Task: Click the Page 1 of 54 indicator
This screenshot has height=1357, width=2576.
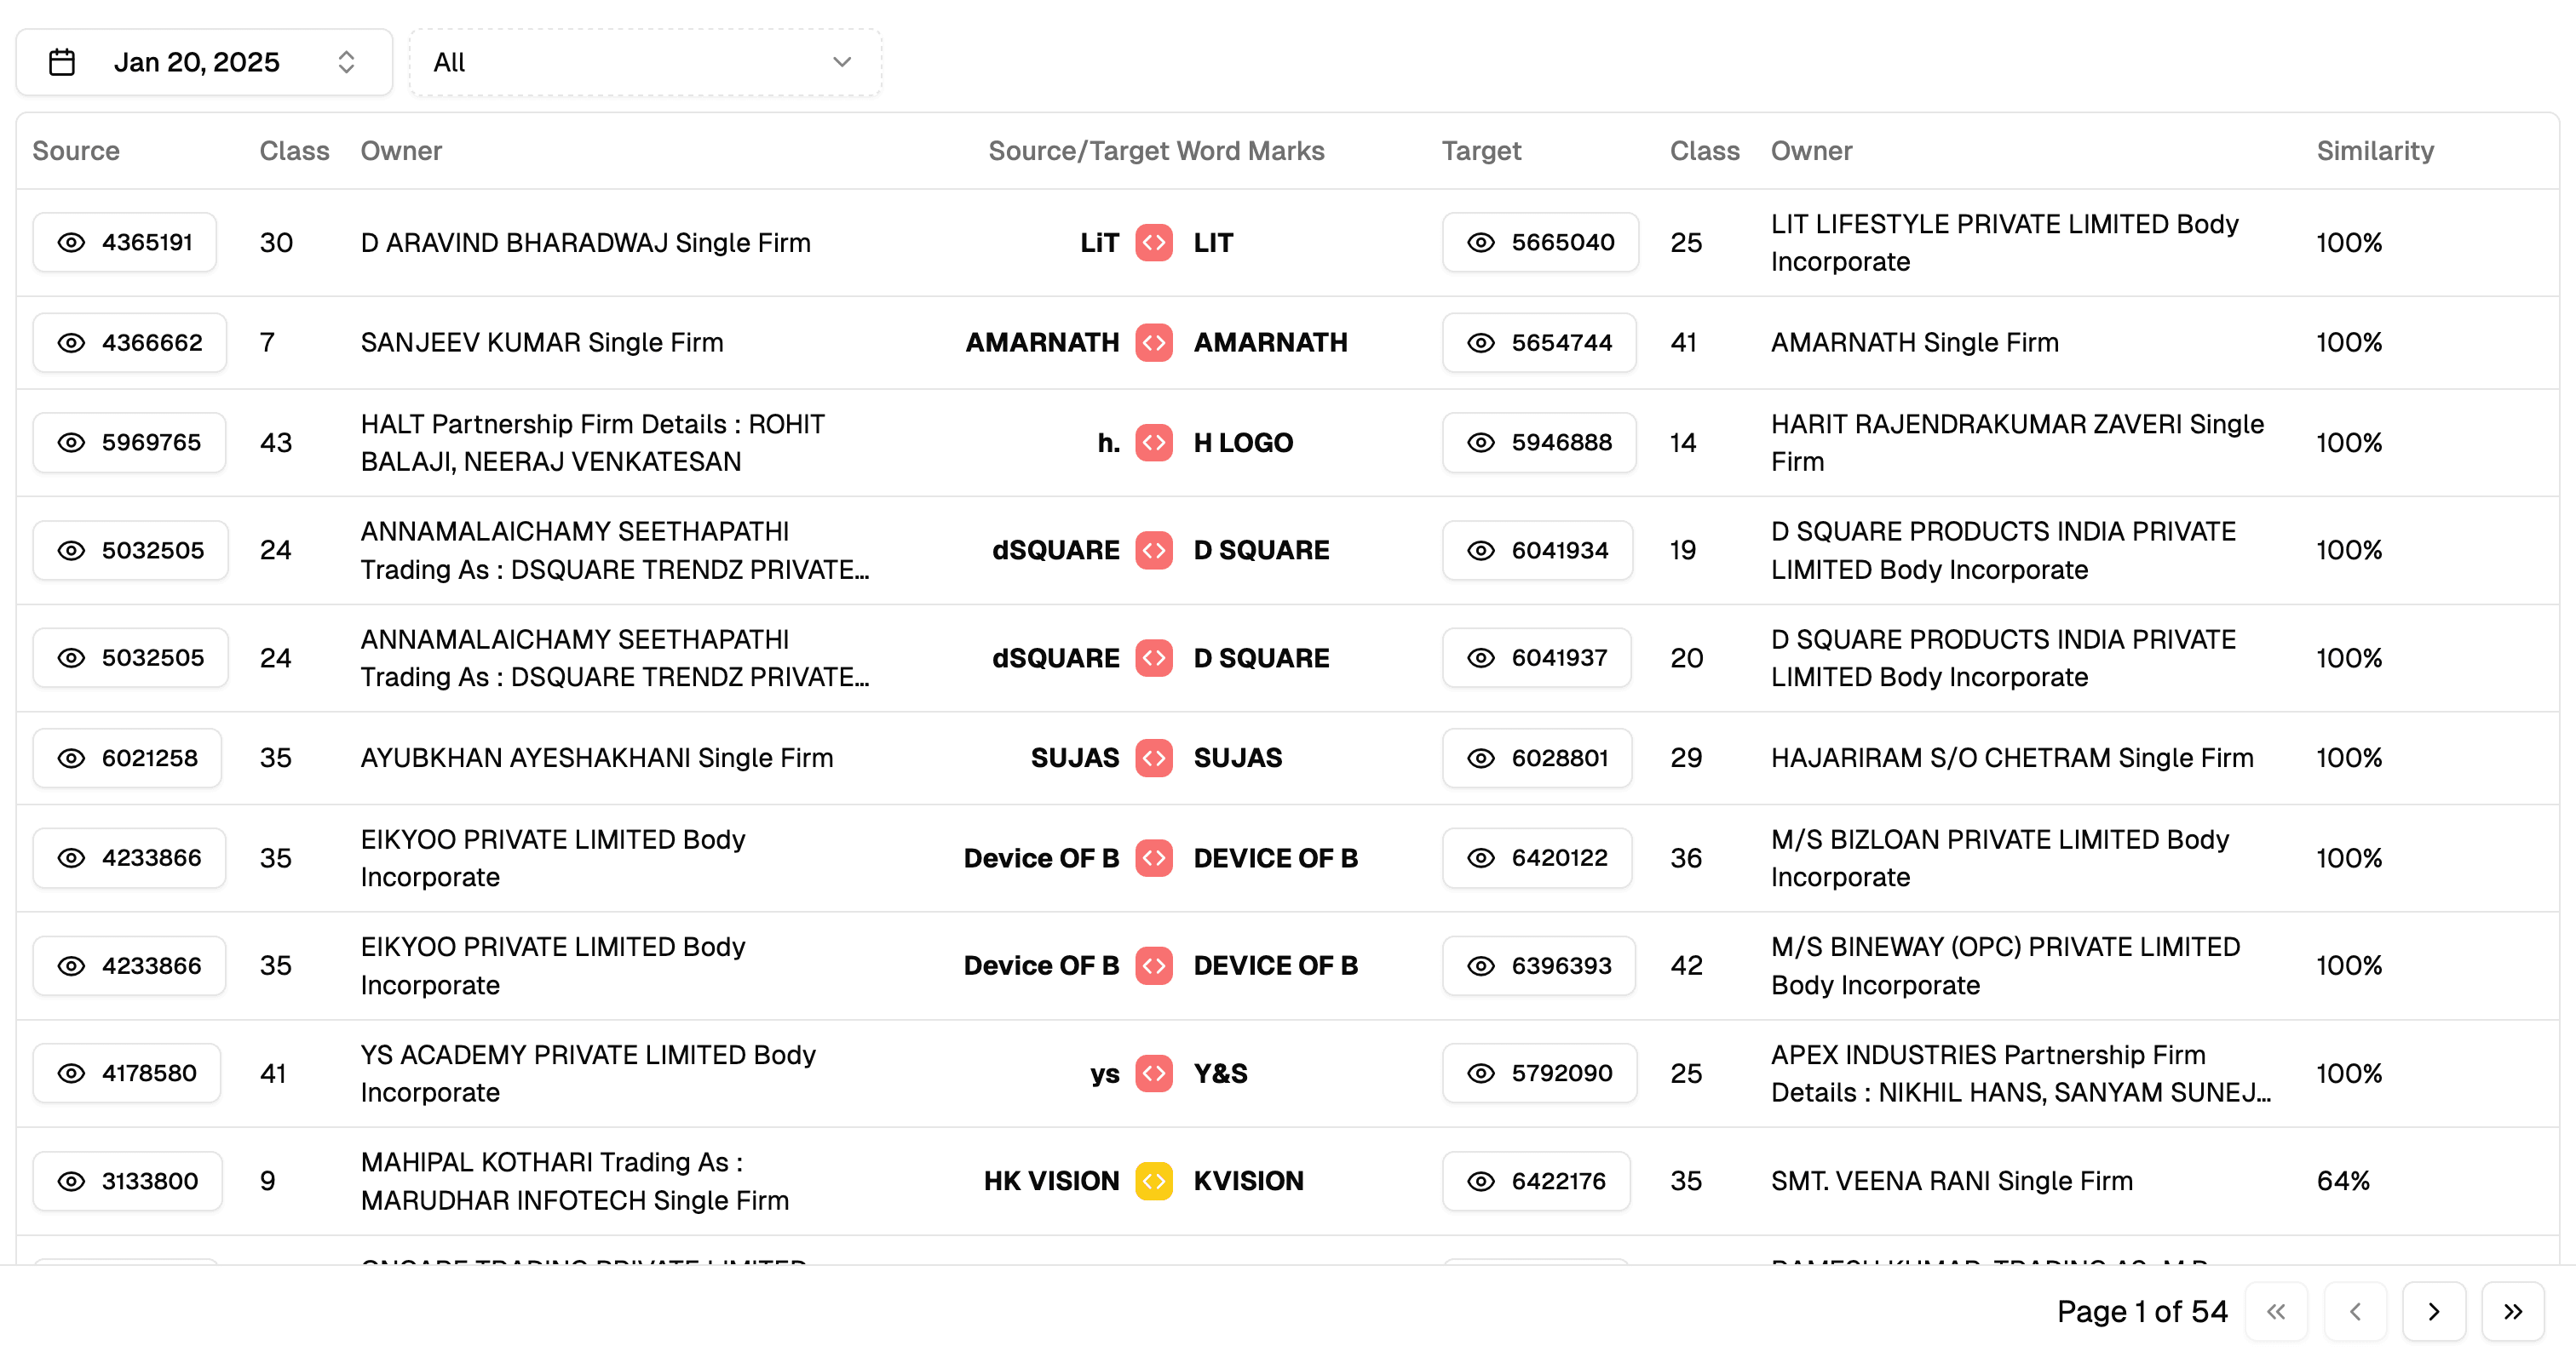Action: pyautogui.click(x=2141, y=1311)
